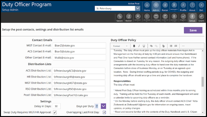Open Roster in the dark admin toolbar
Screen dimensions: 207x117
tap(129, 18)
